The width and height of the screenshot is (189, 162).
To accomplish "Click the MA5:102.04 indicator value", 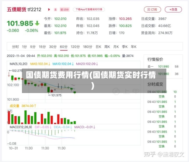I will click(x=40, y=64).
